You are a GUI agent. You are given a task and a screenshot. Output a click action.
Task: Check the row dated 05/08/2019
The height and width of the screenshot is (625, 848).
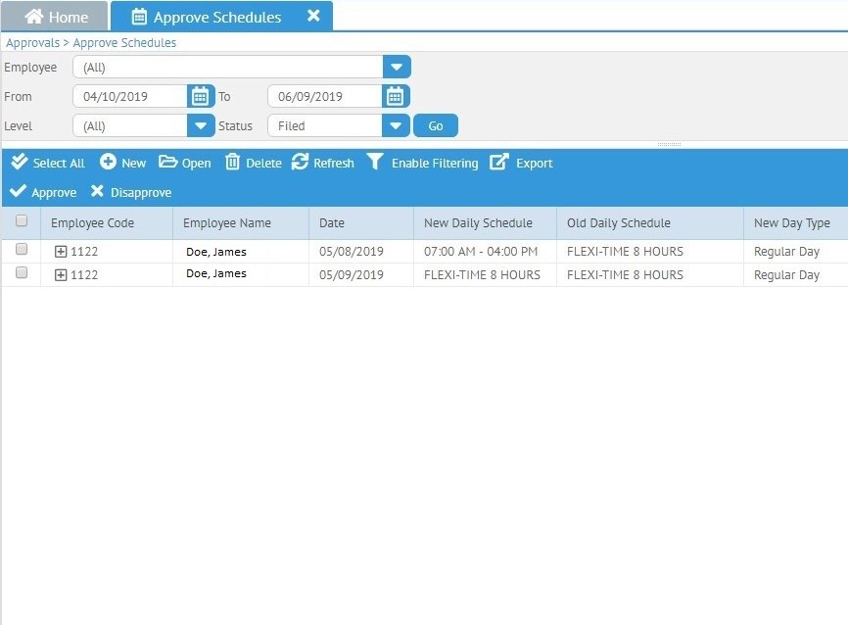tap(22, 251)
